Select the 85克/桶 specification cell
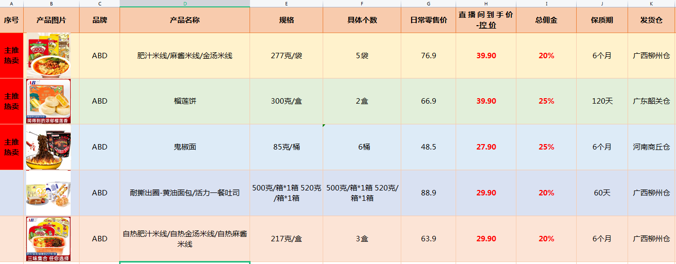The width and height of the screenshot is (676, 264). click(287, 147)
